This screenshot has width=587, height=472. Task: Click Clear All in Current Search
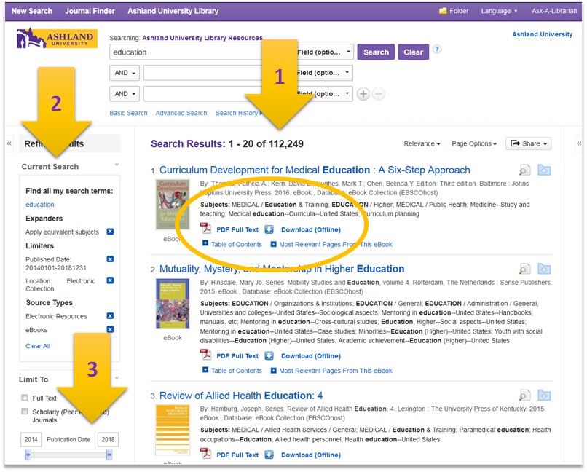click(38, 346)
